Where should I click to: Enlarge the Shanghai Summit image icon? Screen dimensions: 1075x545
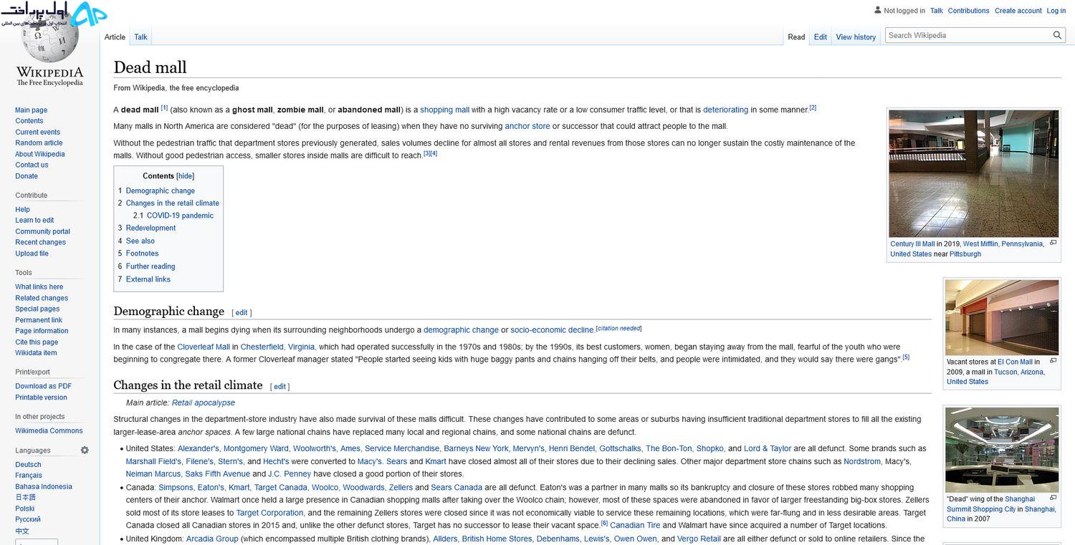pyautogui.click(x=1053, y=498)
